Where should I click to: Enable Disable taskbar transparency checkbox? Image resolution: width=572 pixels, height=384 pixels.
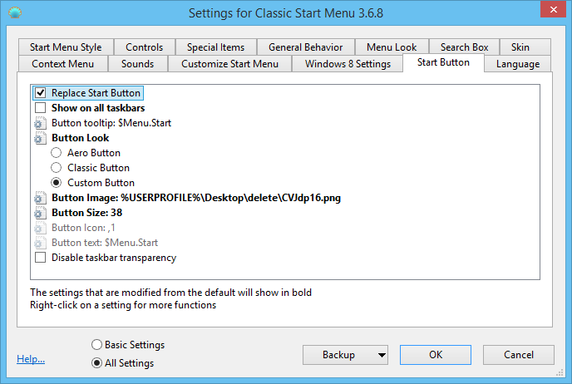[40, 258]
